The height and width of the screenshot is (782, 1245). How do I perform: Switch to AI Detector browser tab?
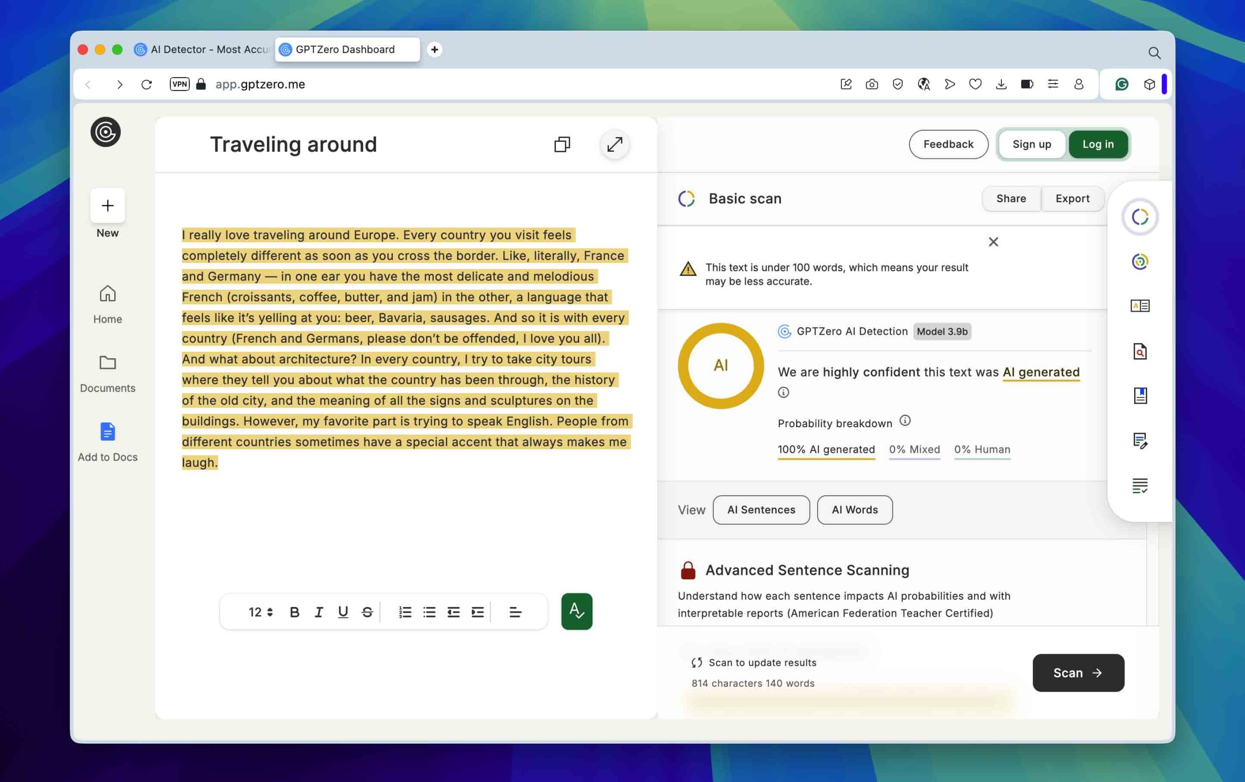203,50
